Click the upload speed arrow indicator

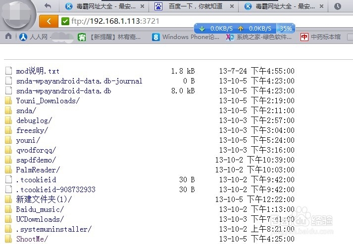pyautogui.click(x=241, y=29)
